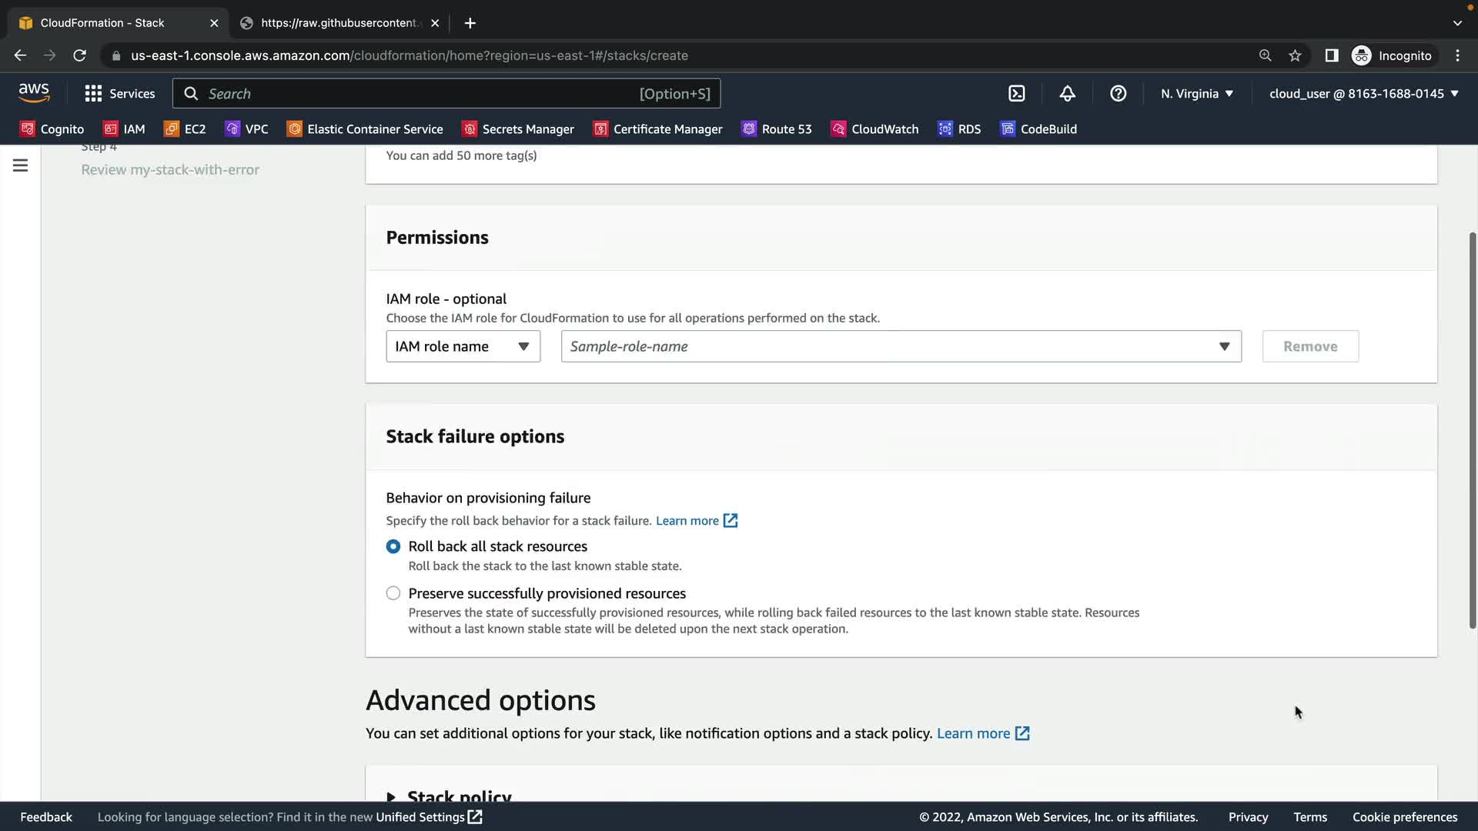Viewport: 1478px width, 831px height.
Task: Click the AWS logo home icon
Action: pos(34,93)
